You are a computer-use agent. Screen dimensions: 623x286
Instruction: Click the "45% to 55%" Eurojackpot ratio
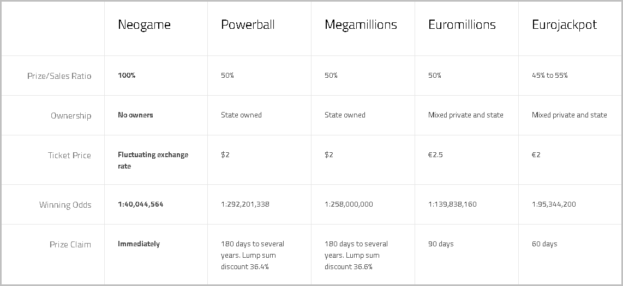coord(549,75)
